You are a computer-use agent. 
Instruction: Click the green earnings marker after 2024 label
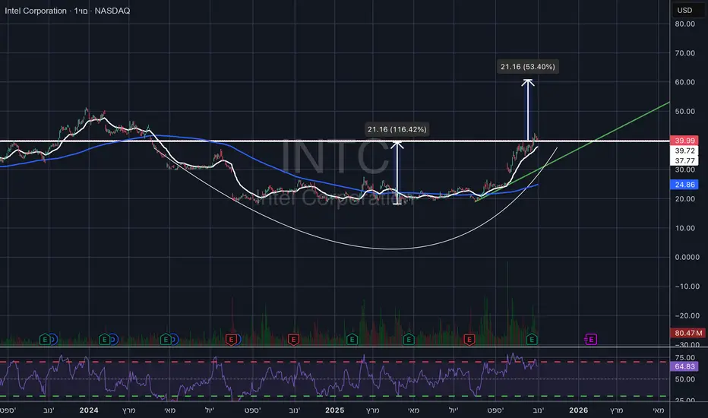click(x=104, y=339)
